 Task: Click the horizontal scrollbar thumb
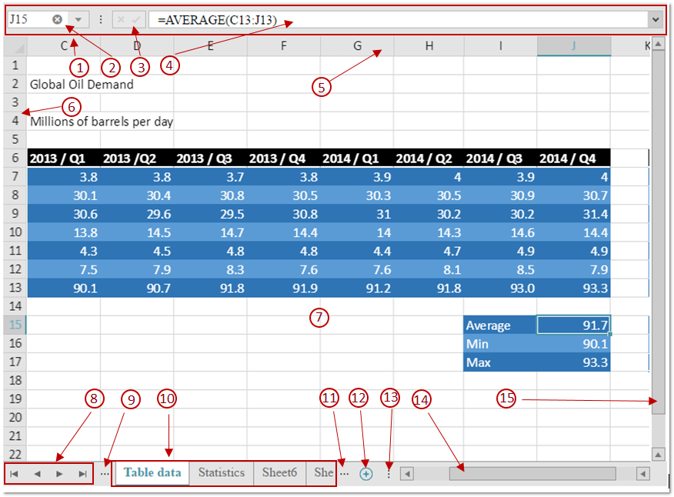pos(532,474)
